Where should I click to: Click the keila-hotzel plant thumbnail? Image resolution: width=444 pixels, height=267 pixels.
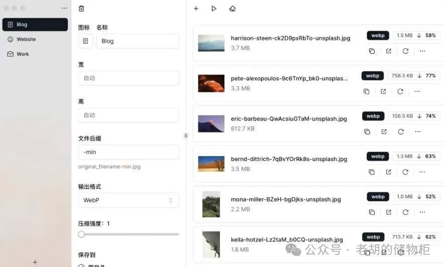click(211, 244)
